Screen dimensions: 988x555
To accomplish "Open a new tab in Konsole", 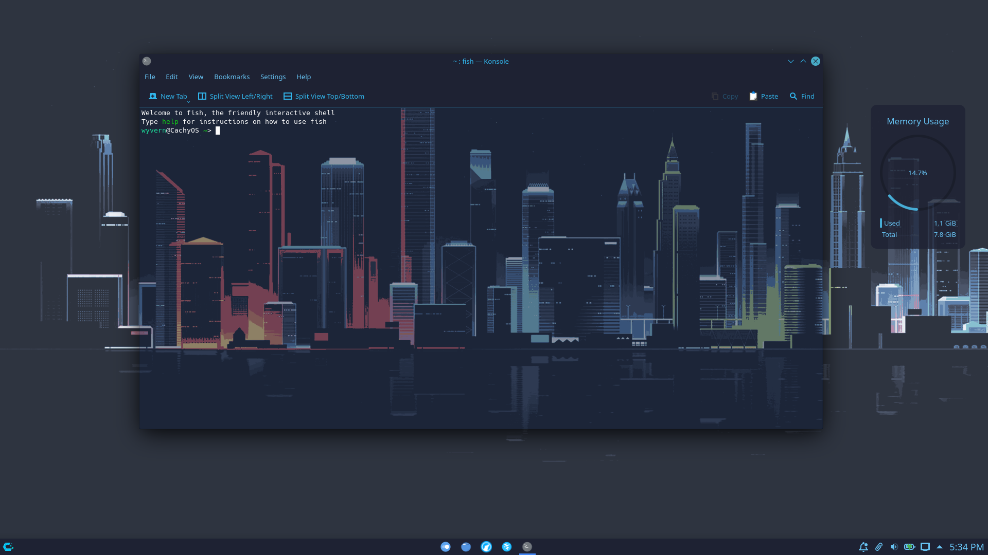I will point(168,96).
